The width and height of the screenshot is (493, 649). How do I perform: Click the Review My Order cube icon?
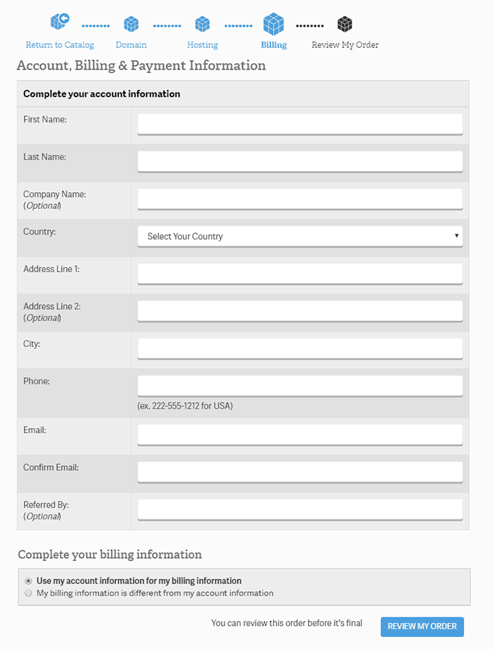click(x=344, y=25)
